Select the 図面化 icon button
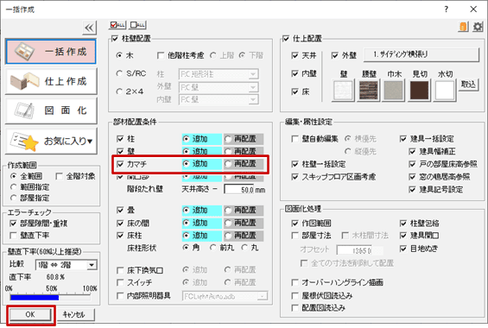Viewport: 488px width, 328px height. click(51, 110)
